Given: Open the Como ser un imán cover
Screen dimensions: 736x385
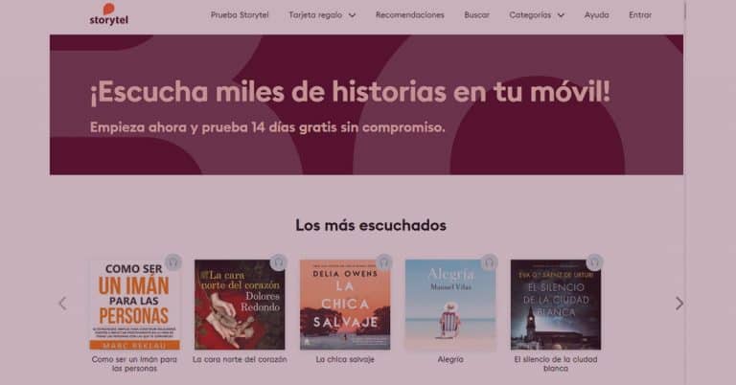Looking at the screenshot, I should pos(134,305).
